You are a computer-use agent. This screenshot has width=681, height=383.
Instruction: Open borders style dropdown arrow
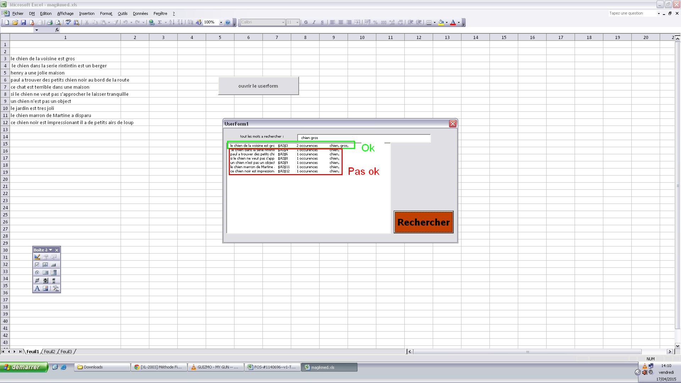434,22
